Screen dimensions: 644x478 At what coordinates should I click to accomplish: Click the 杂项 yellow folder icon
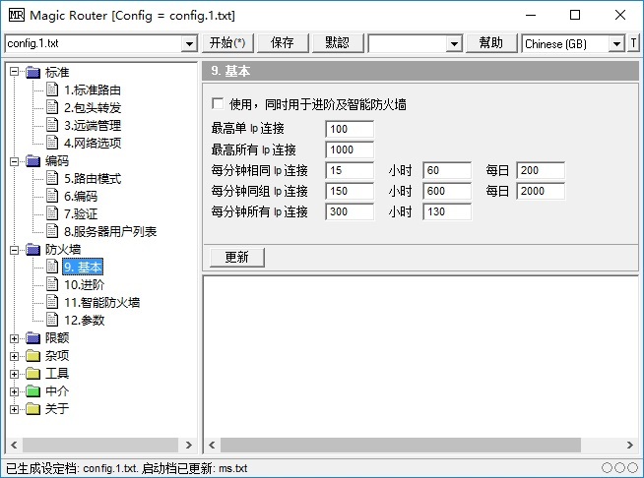pos(32,356)
